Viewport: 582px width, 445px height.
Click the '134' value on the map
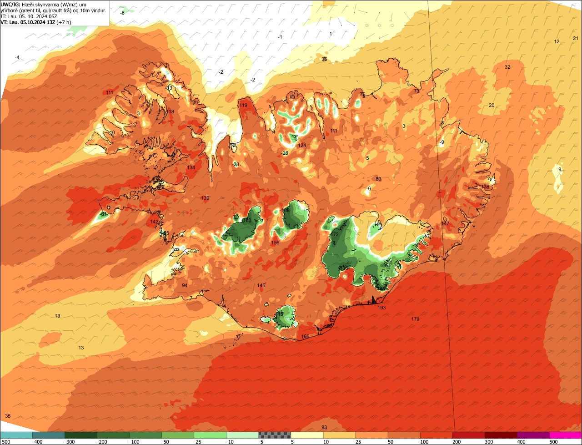tap(191, 167)
